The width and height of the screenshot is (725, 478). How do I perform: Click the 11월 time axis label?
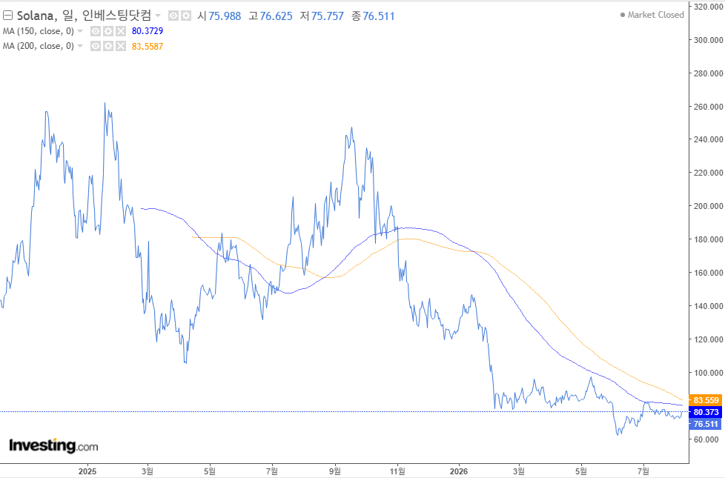click(397, 471)
